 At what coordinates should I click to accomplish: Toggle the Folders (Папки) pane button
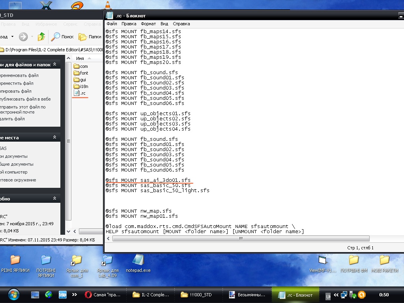tap(90, 37)
